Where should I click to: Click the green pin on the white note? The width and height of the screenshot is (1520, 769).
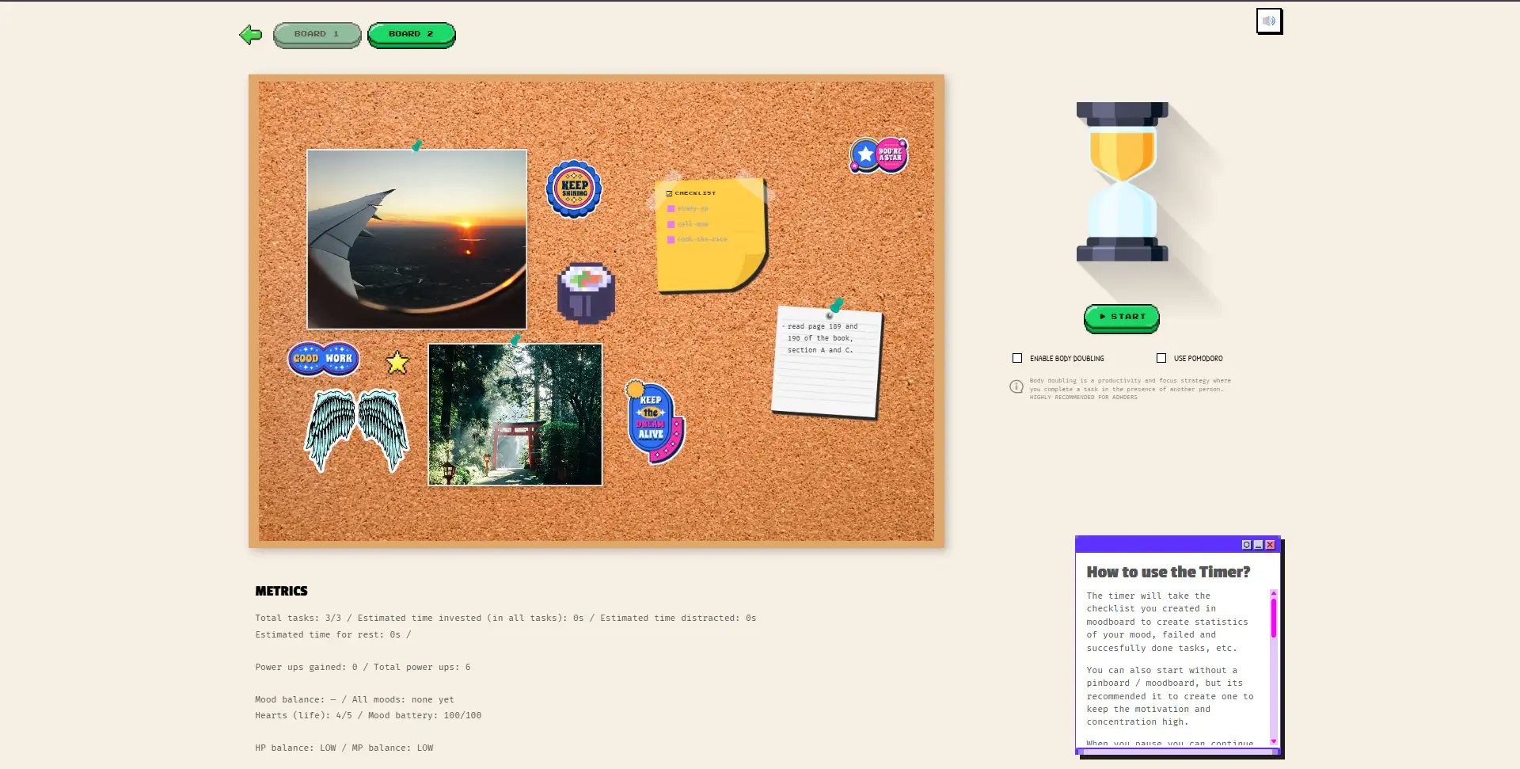(835, 306)
